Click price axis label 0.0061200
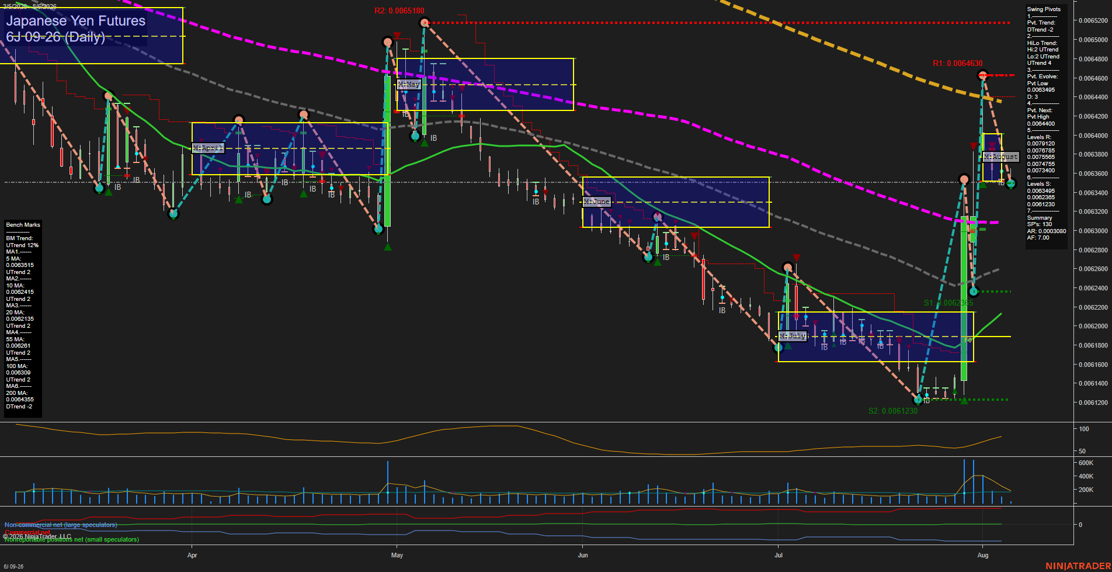 coord(1093,403)
